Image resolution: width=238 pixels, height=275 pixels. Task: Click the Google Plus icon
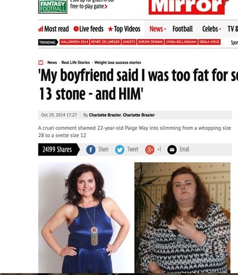(150, 150)
